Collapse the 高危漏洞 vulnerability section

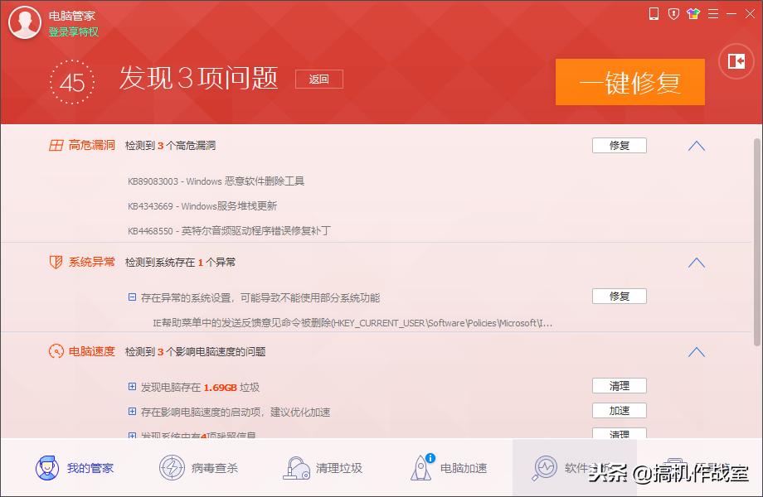(x=695, y=145)
